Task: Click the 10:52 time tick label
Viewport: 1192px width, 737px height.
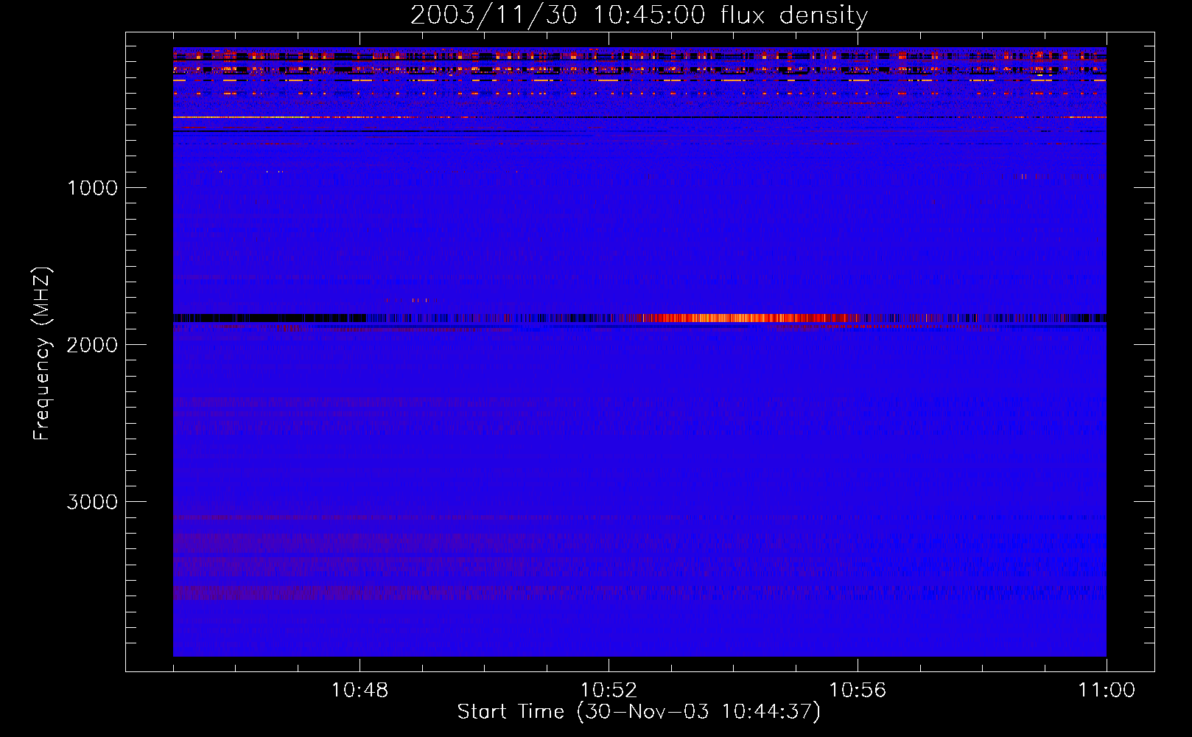Action: (609, 691)
